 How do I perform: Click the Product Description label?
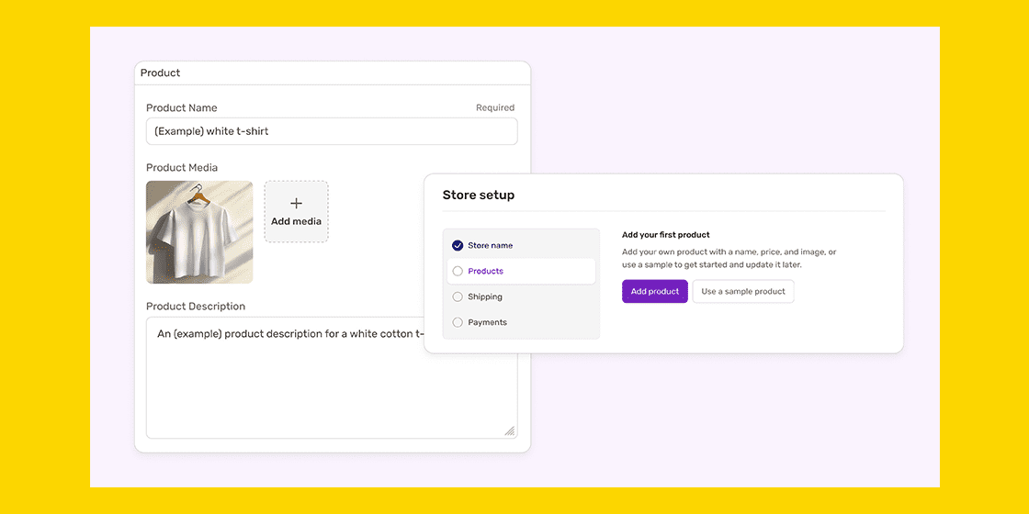pyautogui.click(x=196, y=307)
